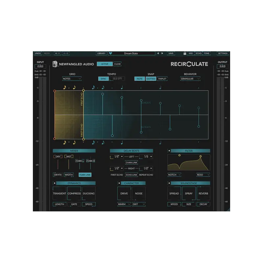Switch A/B comparison
The height and width of the screenshot is (263, 263).
point(57,53)
